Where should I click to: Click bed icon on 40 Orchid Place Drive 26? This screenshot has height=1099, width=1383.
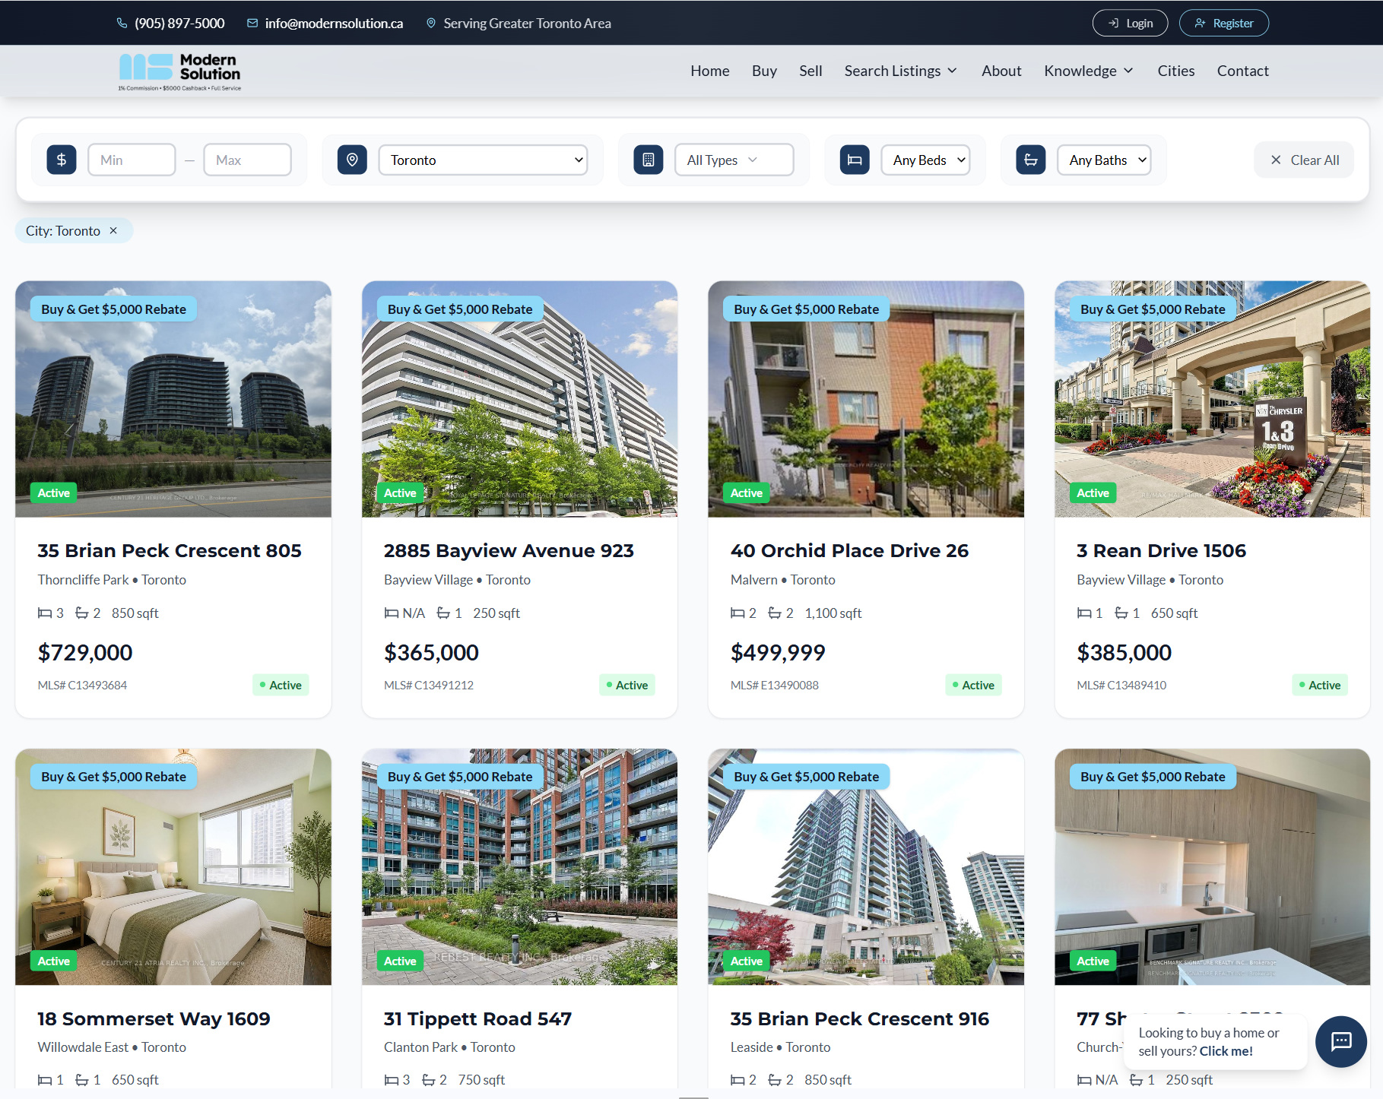click(737, 613)
